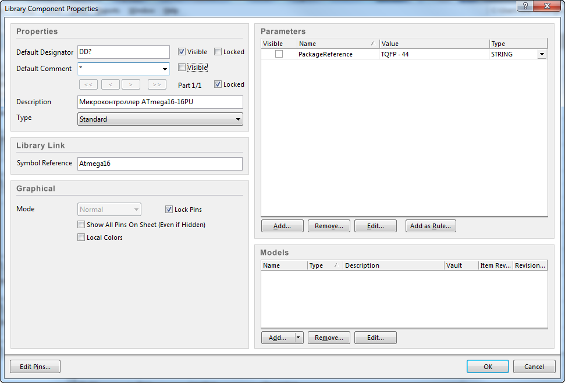This screenshot has width=565, height=383.
Task: Go to previous part with < button
Action: tap(110, 84)
